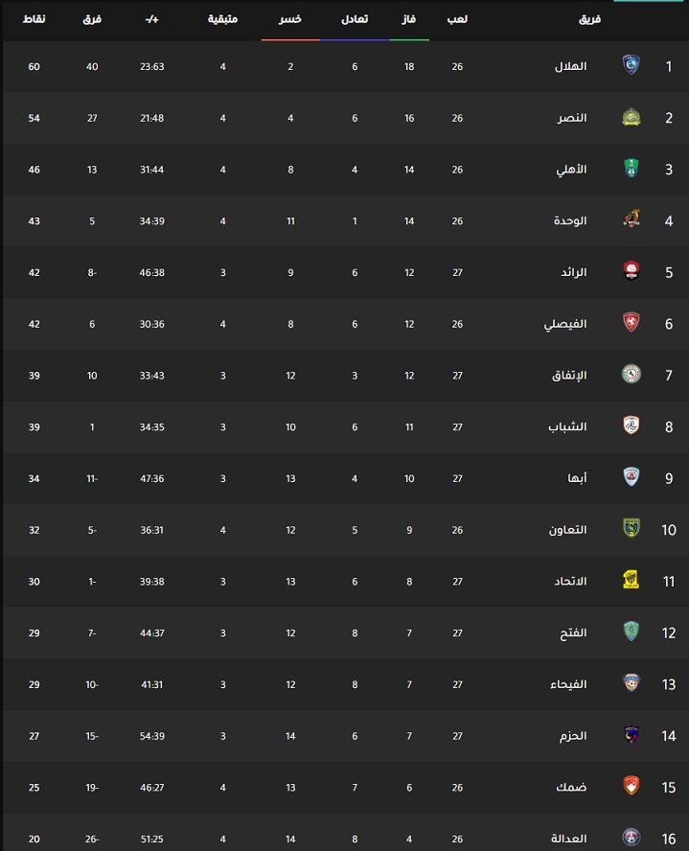Click the Al-Ettifaq circular crest
Viewport: 689px width, 851px height.
631,374
